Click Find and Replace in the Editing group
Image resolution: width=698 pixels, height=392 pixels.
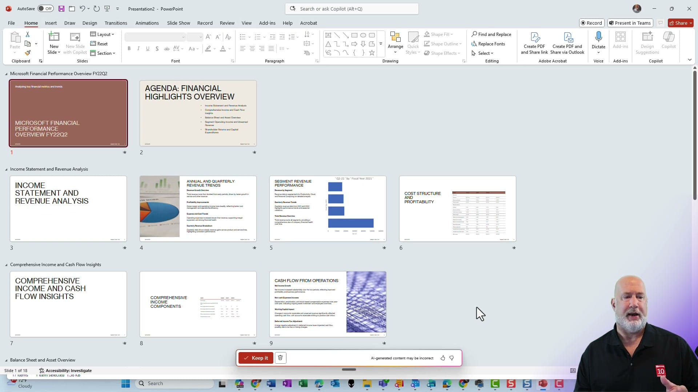492,34
